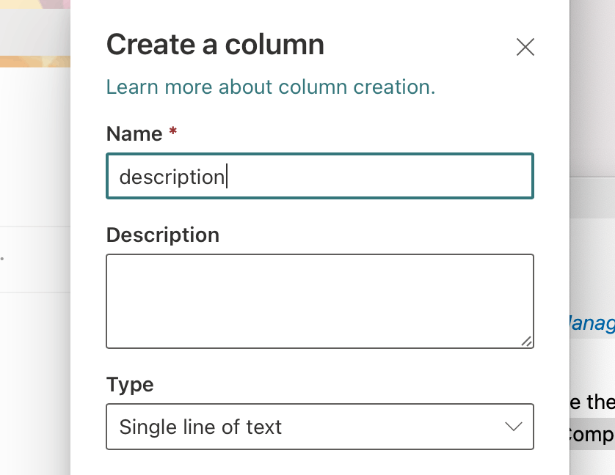Click the cut-off 'e the' text at right edge
615x475 pixels.
pos(593,402)
